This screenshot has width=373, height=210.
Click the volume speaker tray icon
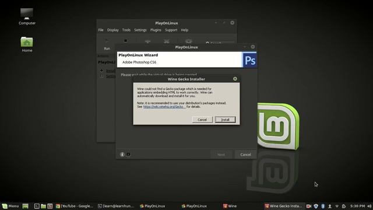click(x=369, y=206)
